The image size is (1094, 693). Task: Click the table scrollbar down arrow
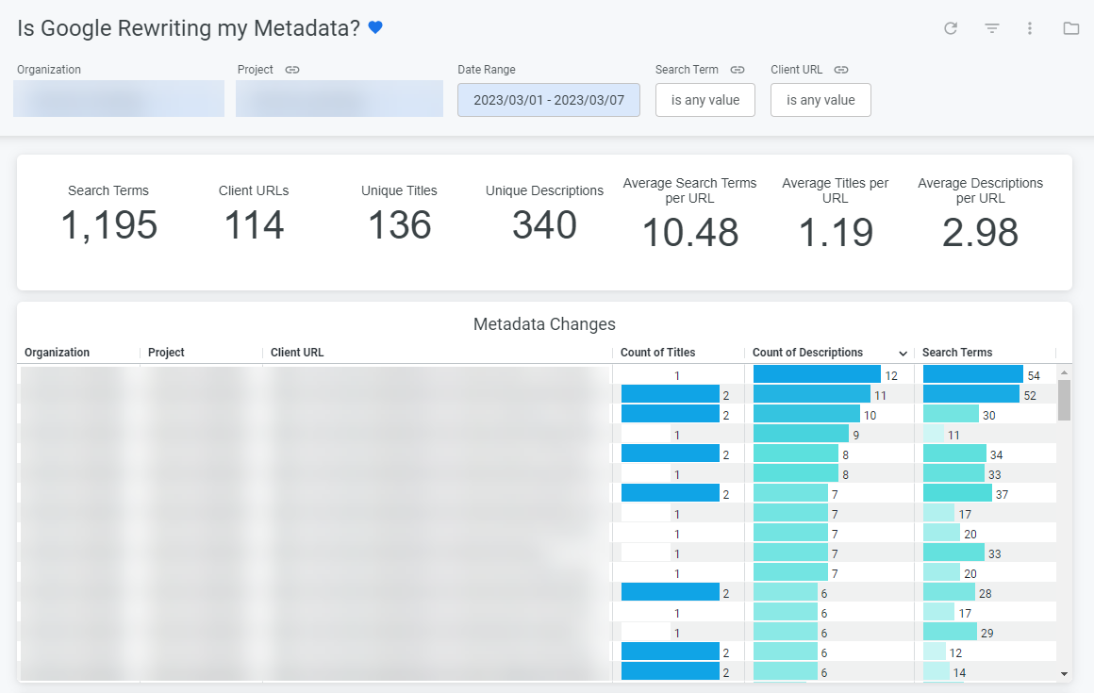click(x=1065, y=674)
